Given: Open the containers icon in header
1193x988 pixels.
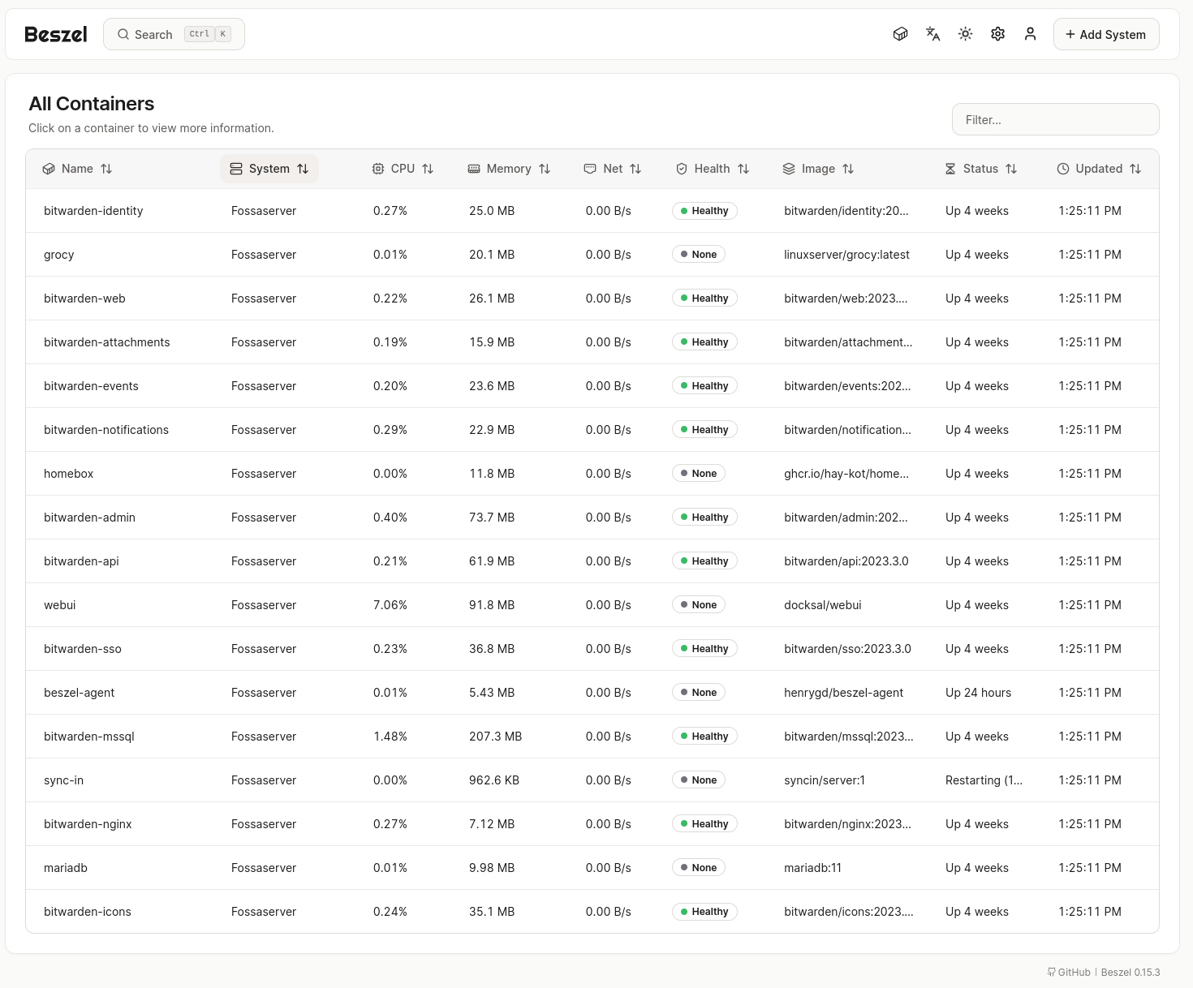Looking at the screenshot, I should pos(900,34).
